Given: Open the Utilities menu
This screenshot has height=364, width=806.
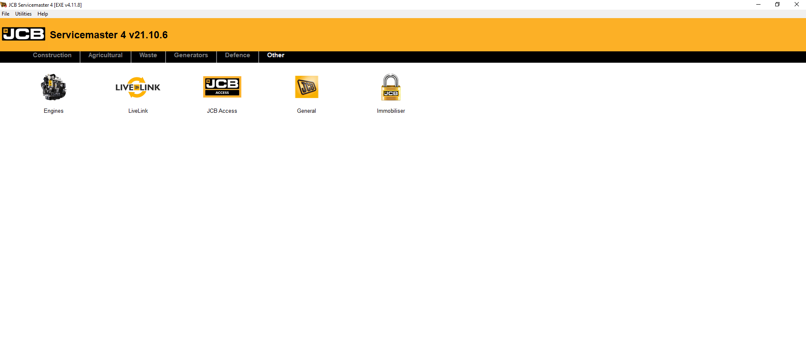Looking at the screenshot, I should (24, 14).
